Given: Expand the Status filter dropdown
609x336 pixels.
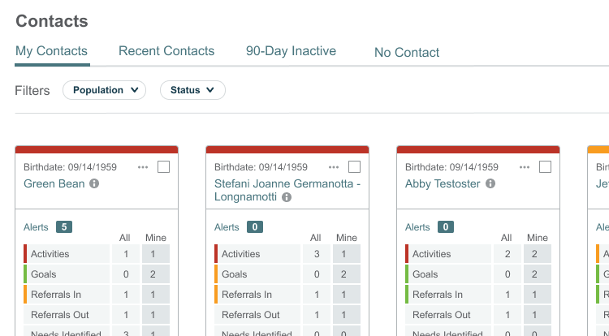Looking at the screenshot, I should (192, 90).
